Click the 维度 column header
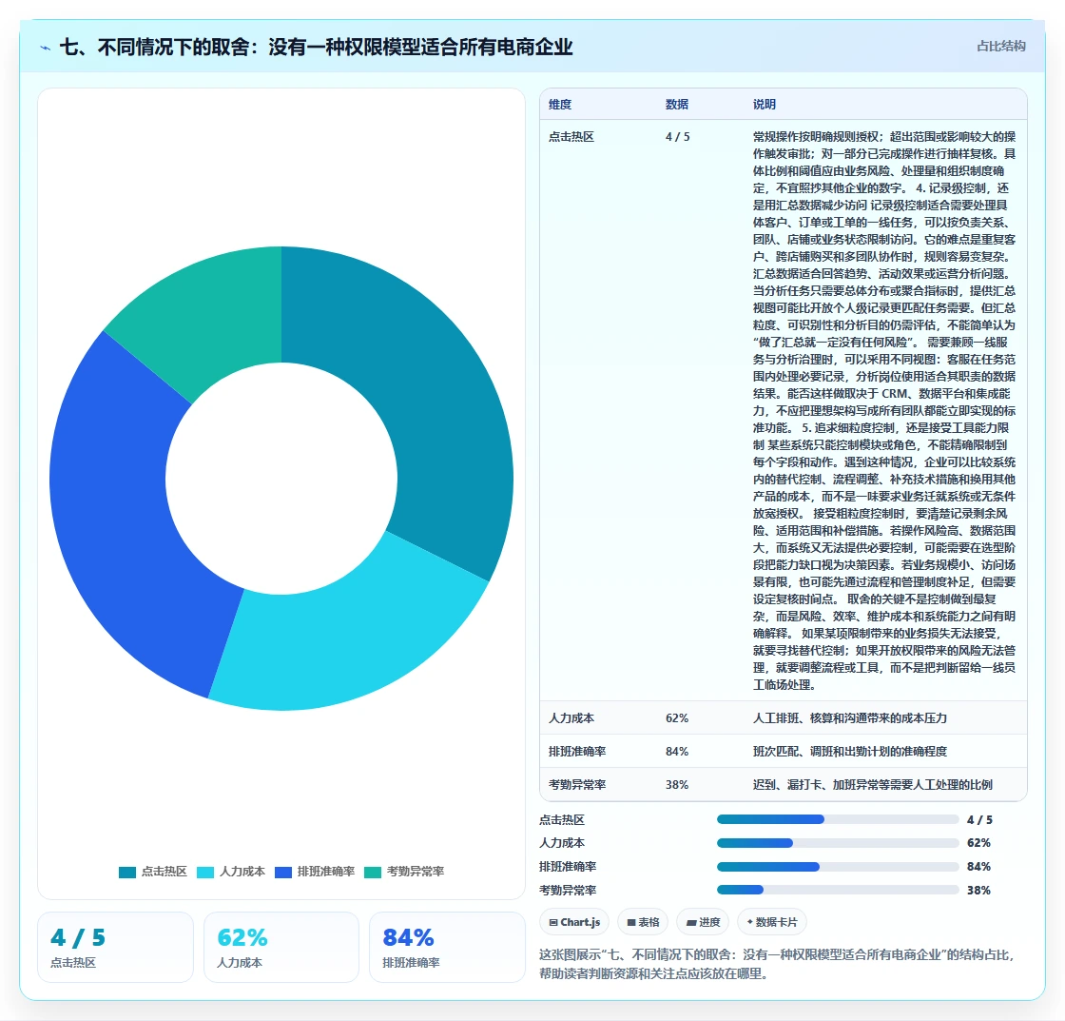The height and width of the screenshot is (1021, 1065). pyautogui.click(x=560, y=105)
